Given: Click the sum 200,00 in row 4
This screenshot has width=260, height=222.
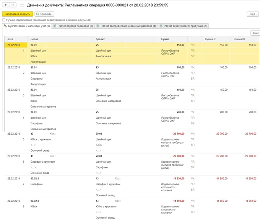Looking at the screenshot, I should pos(180,112).
